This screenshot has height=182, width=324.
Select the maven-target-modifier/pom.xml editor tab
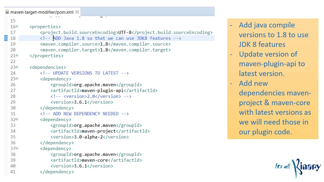pyautogui.click(x=42, y=12)
